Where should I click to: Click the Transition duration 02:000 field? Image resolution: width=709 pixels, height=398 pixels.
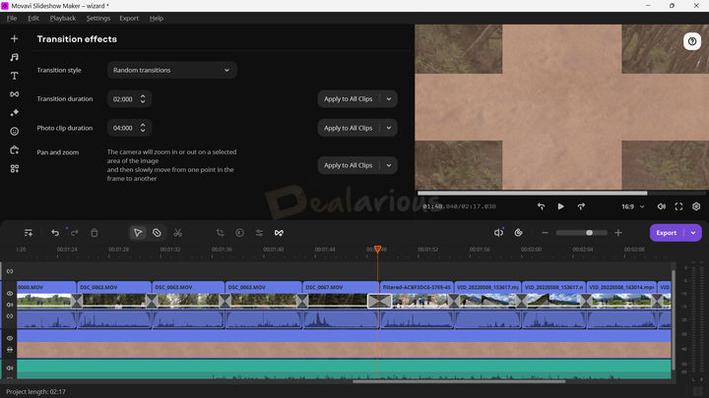(129, 99)
